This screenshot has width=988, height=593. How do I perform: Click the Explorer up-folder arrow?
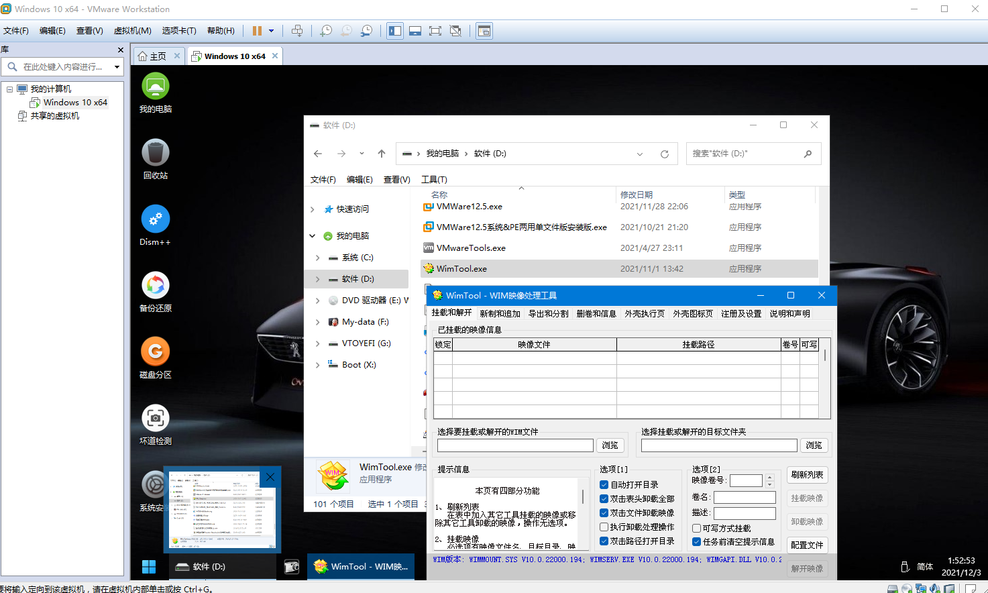tap(382, 154)
